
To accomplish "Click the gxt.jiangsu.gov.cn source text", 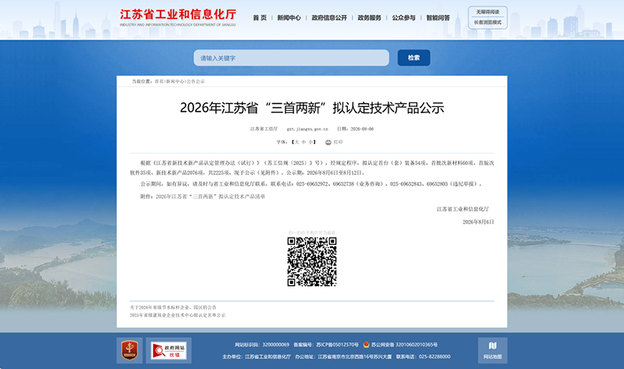I will 307,129.
